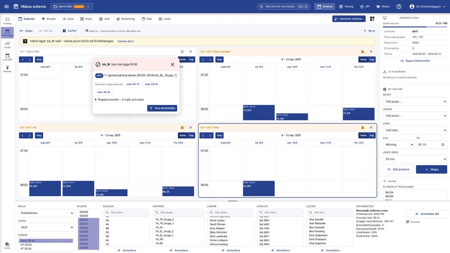The image size is (450, 253).
Task: Open the Öppna felkontrollen link
Action: 415,61
